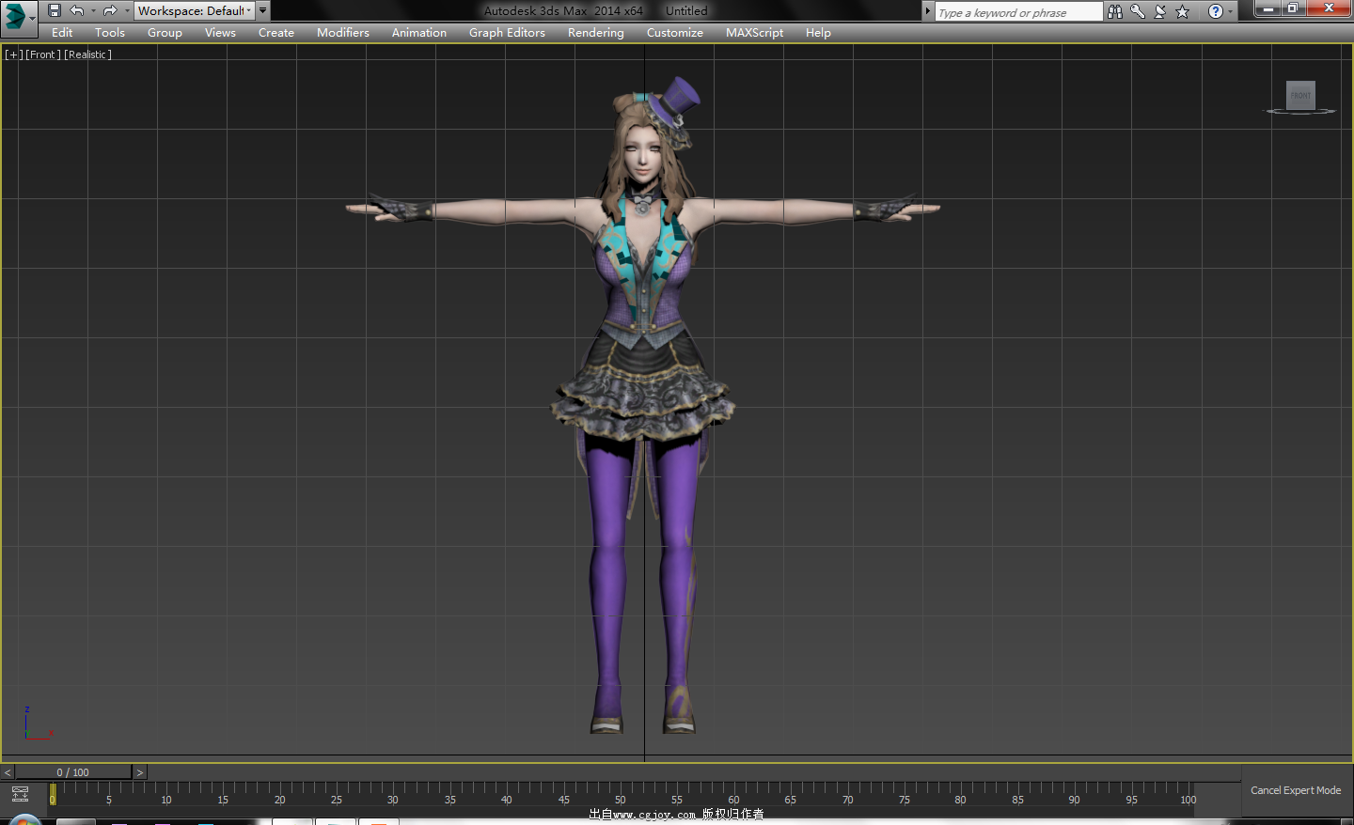Click the Favorites star icon
This screenshot has height=825, width=1354.
tap(1183, 11)
